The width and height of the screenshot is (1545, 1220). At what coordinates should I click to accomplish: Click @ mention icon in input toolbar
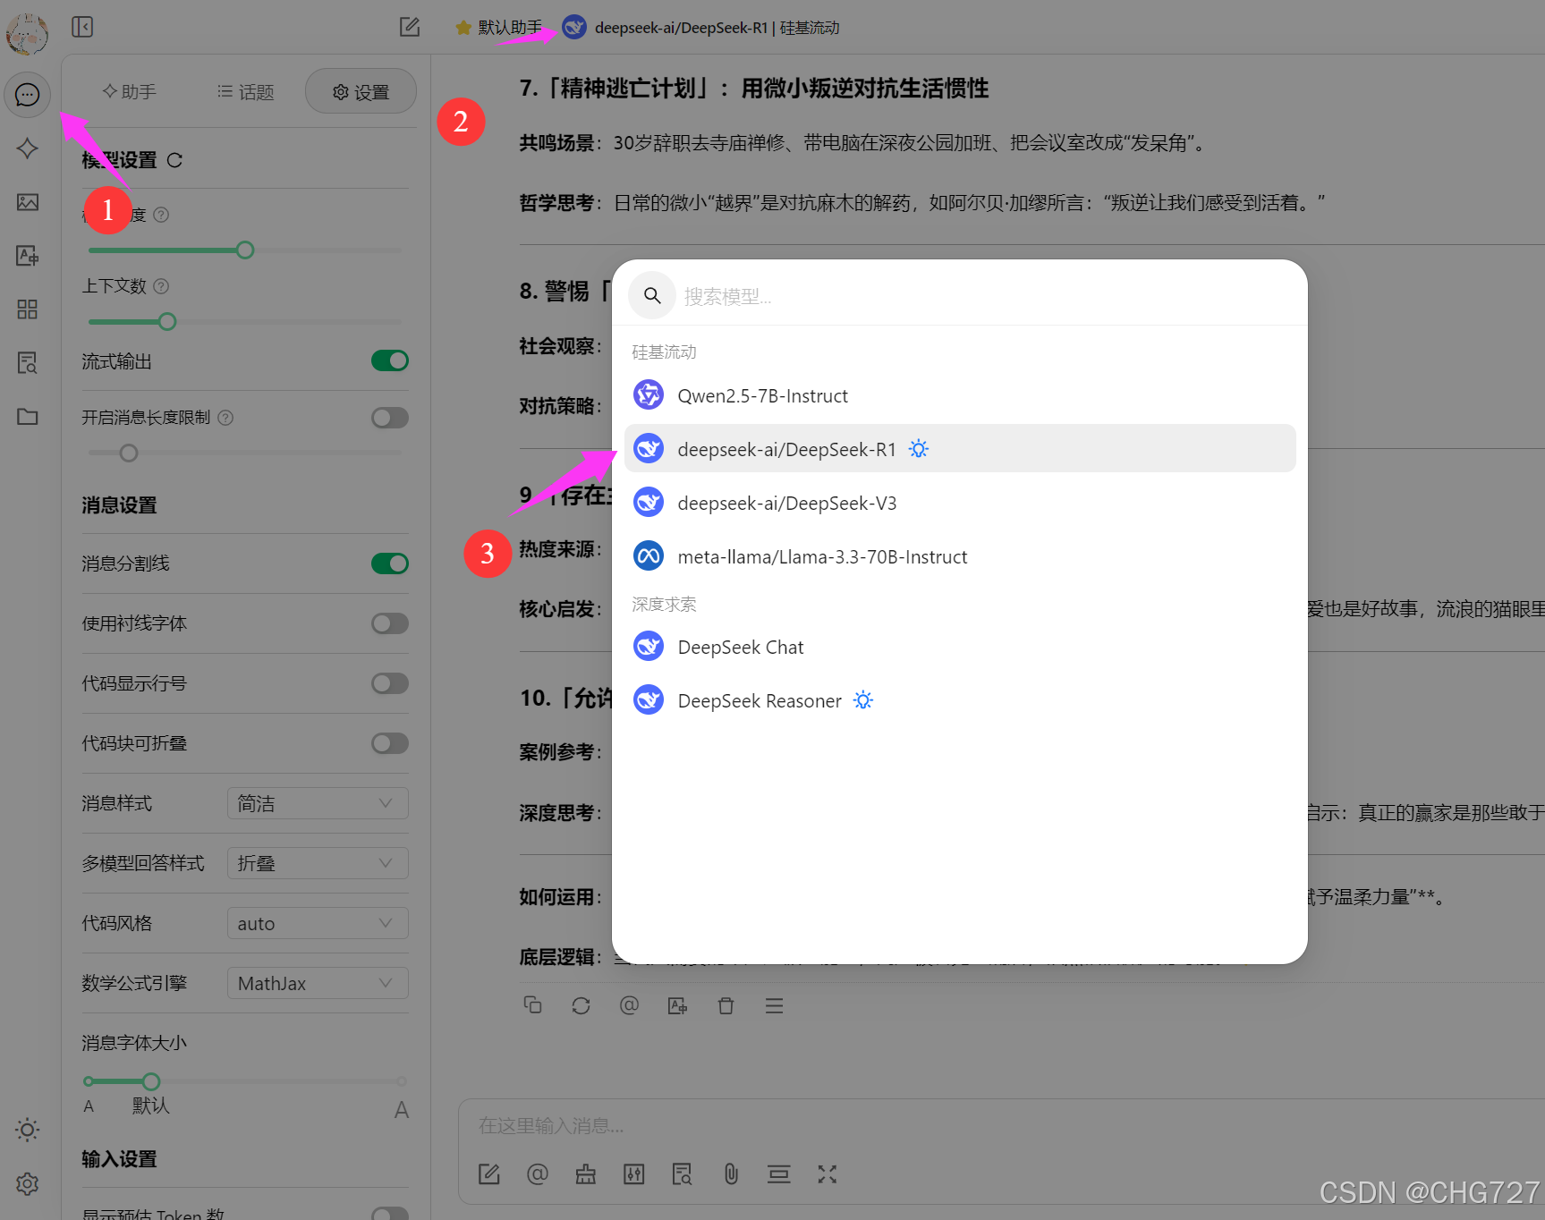point(538,1174)
